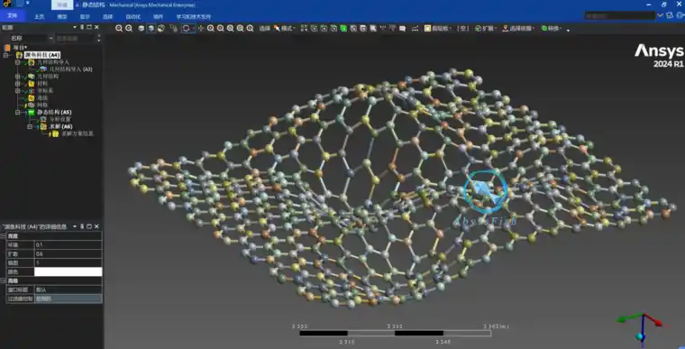The height and width of the screenshot is (349, 685).
Task: Close the details panel
Action: (x=96, y=226)
